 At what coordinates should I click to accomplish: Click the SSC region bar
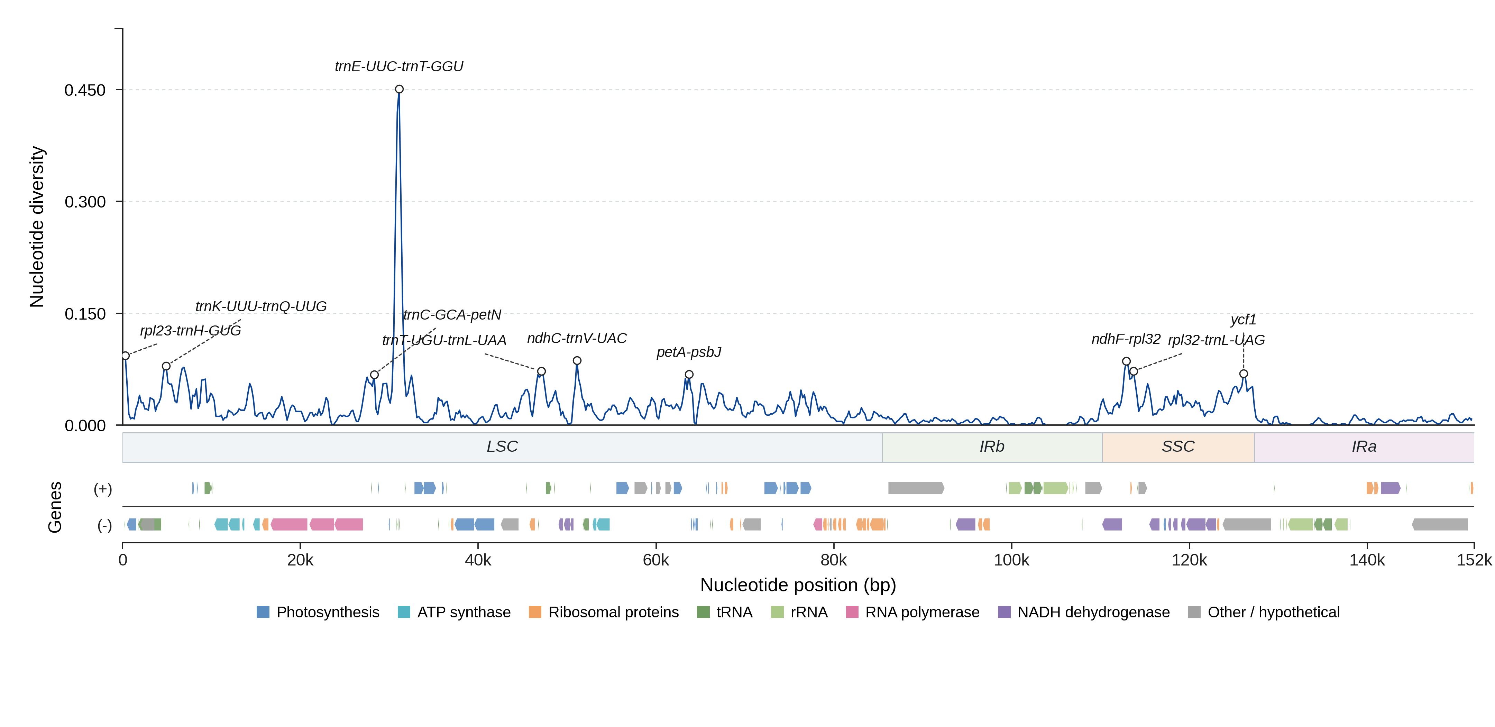1178,447
